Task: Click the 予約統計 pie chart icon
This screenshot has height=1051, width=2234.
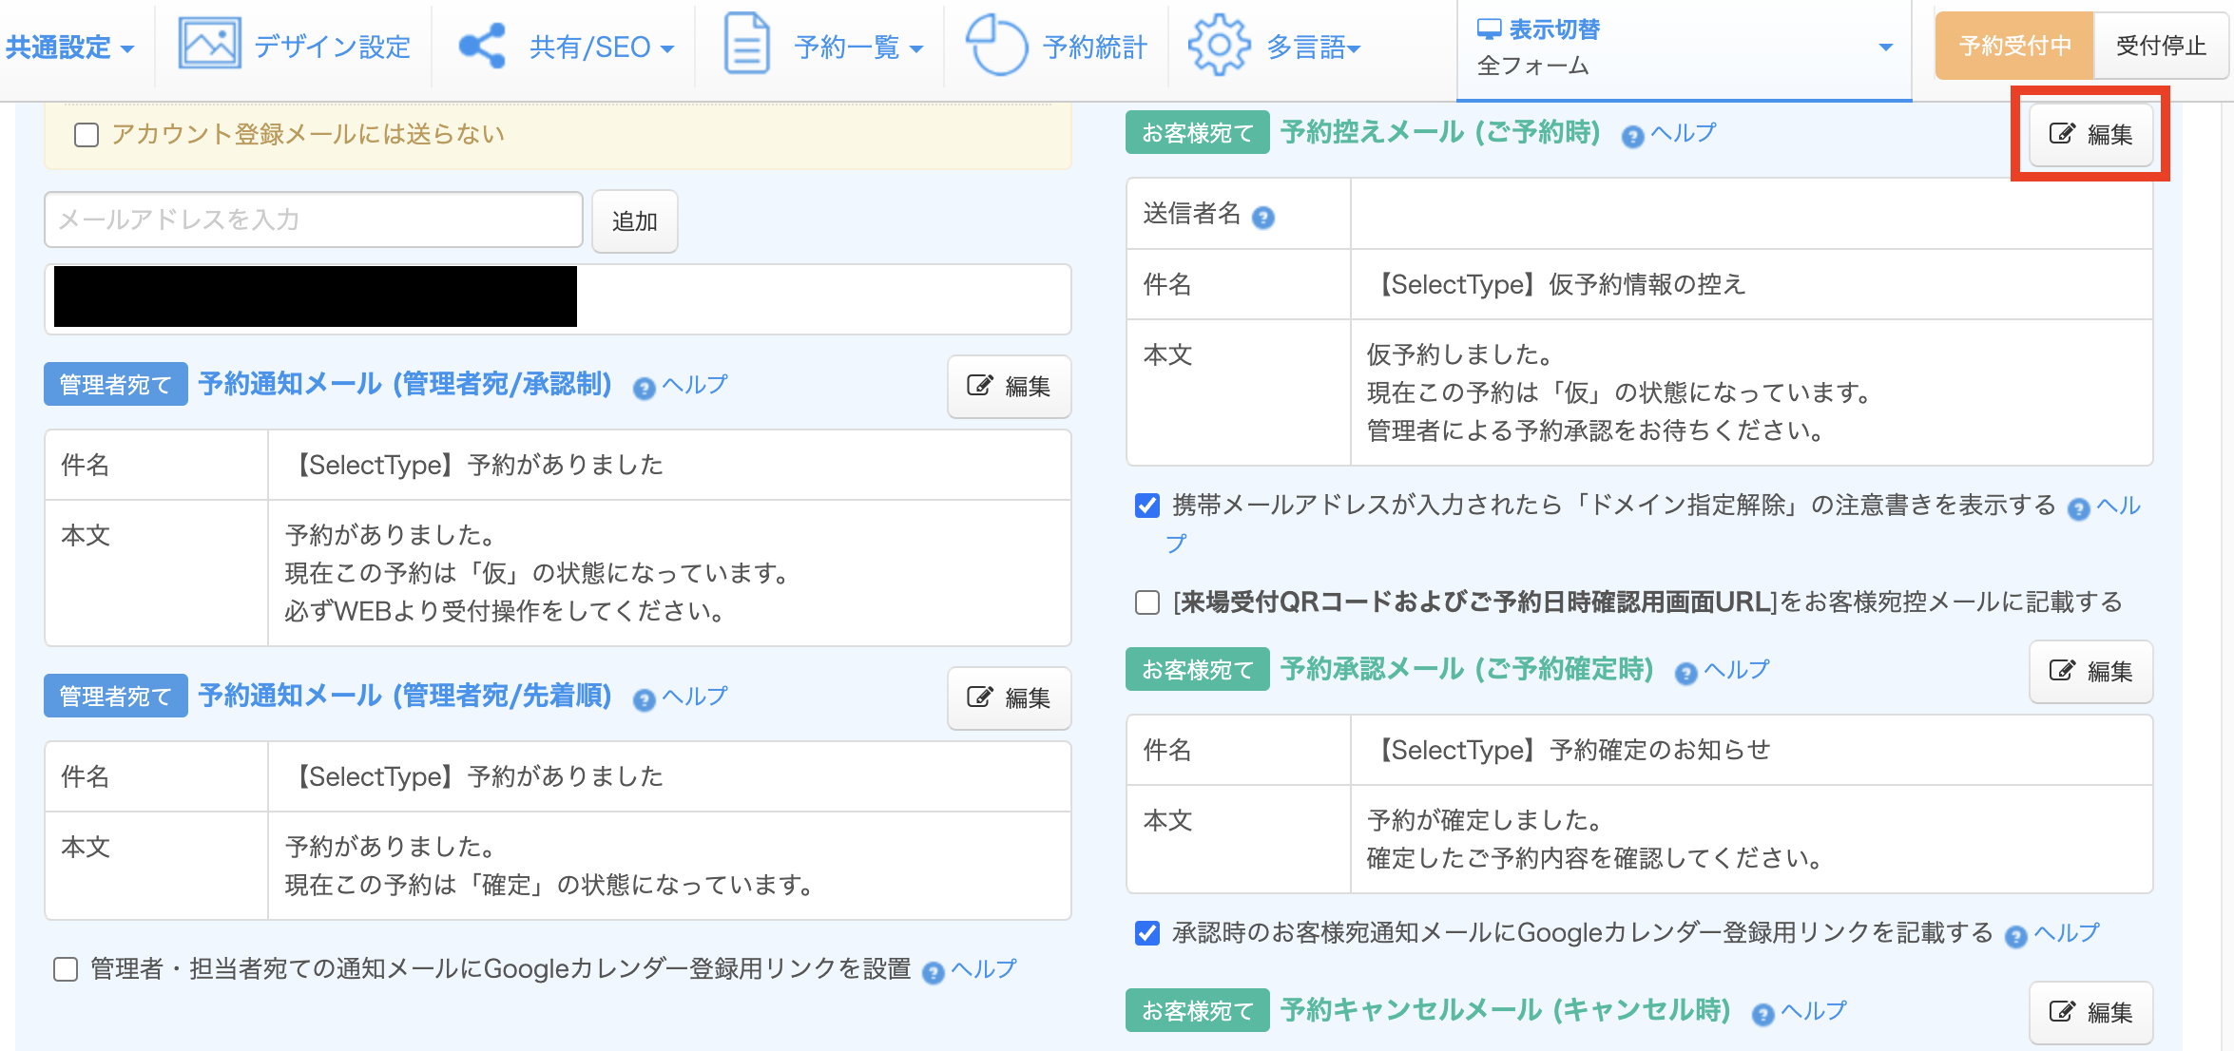Action: 995,44
